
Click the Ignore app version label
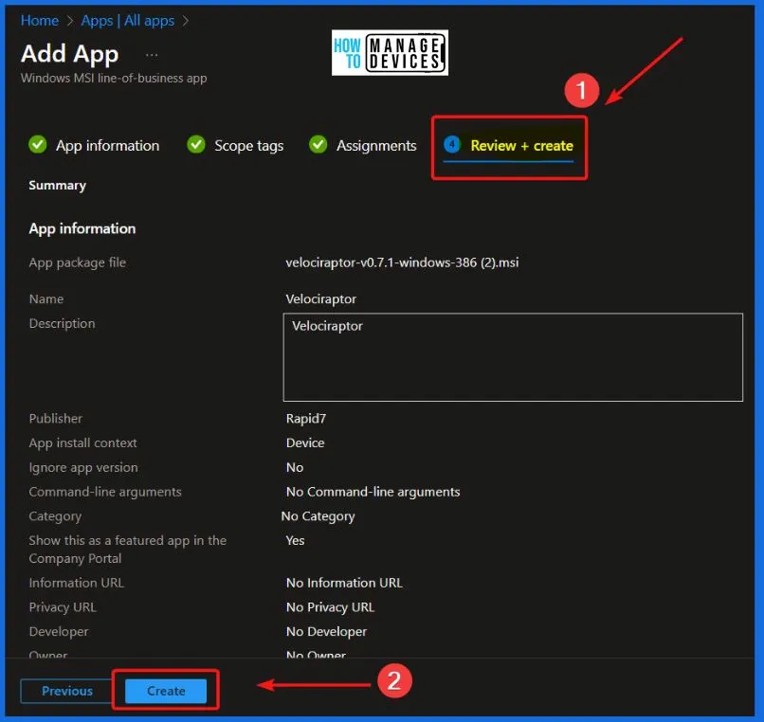coord(82,467)
